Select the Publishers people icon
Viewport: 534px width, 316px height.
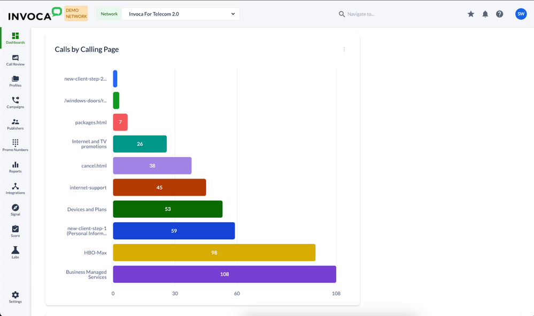(15, 122)
